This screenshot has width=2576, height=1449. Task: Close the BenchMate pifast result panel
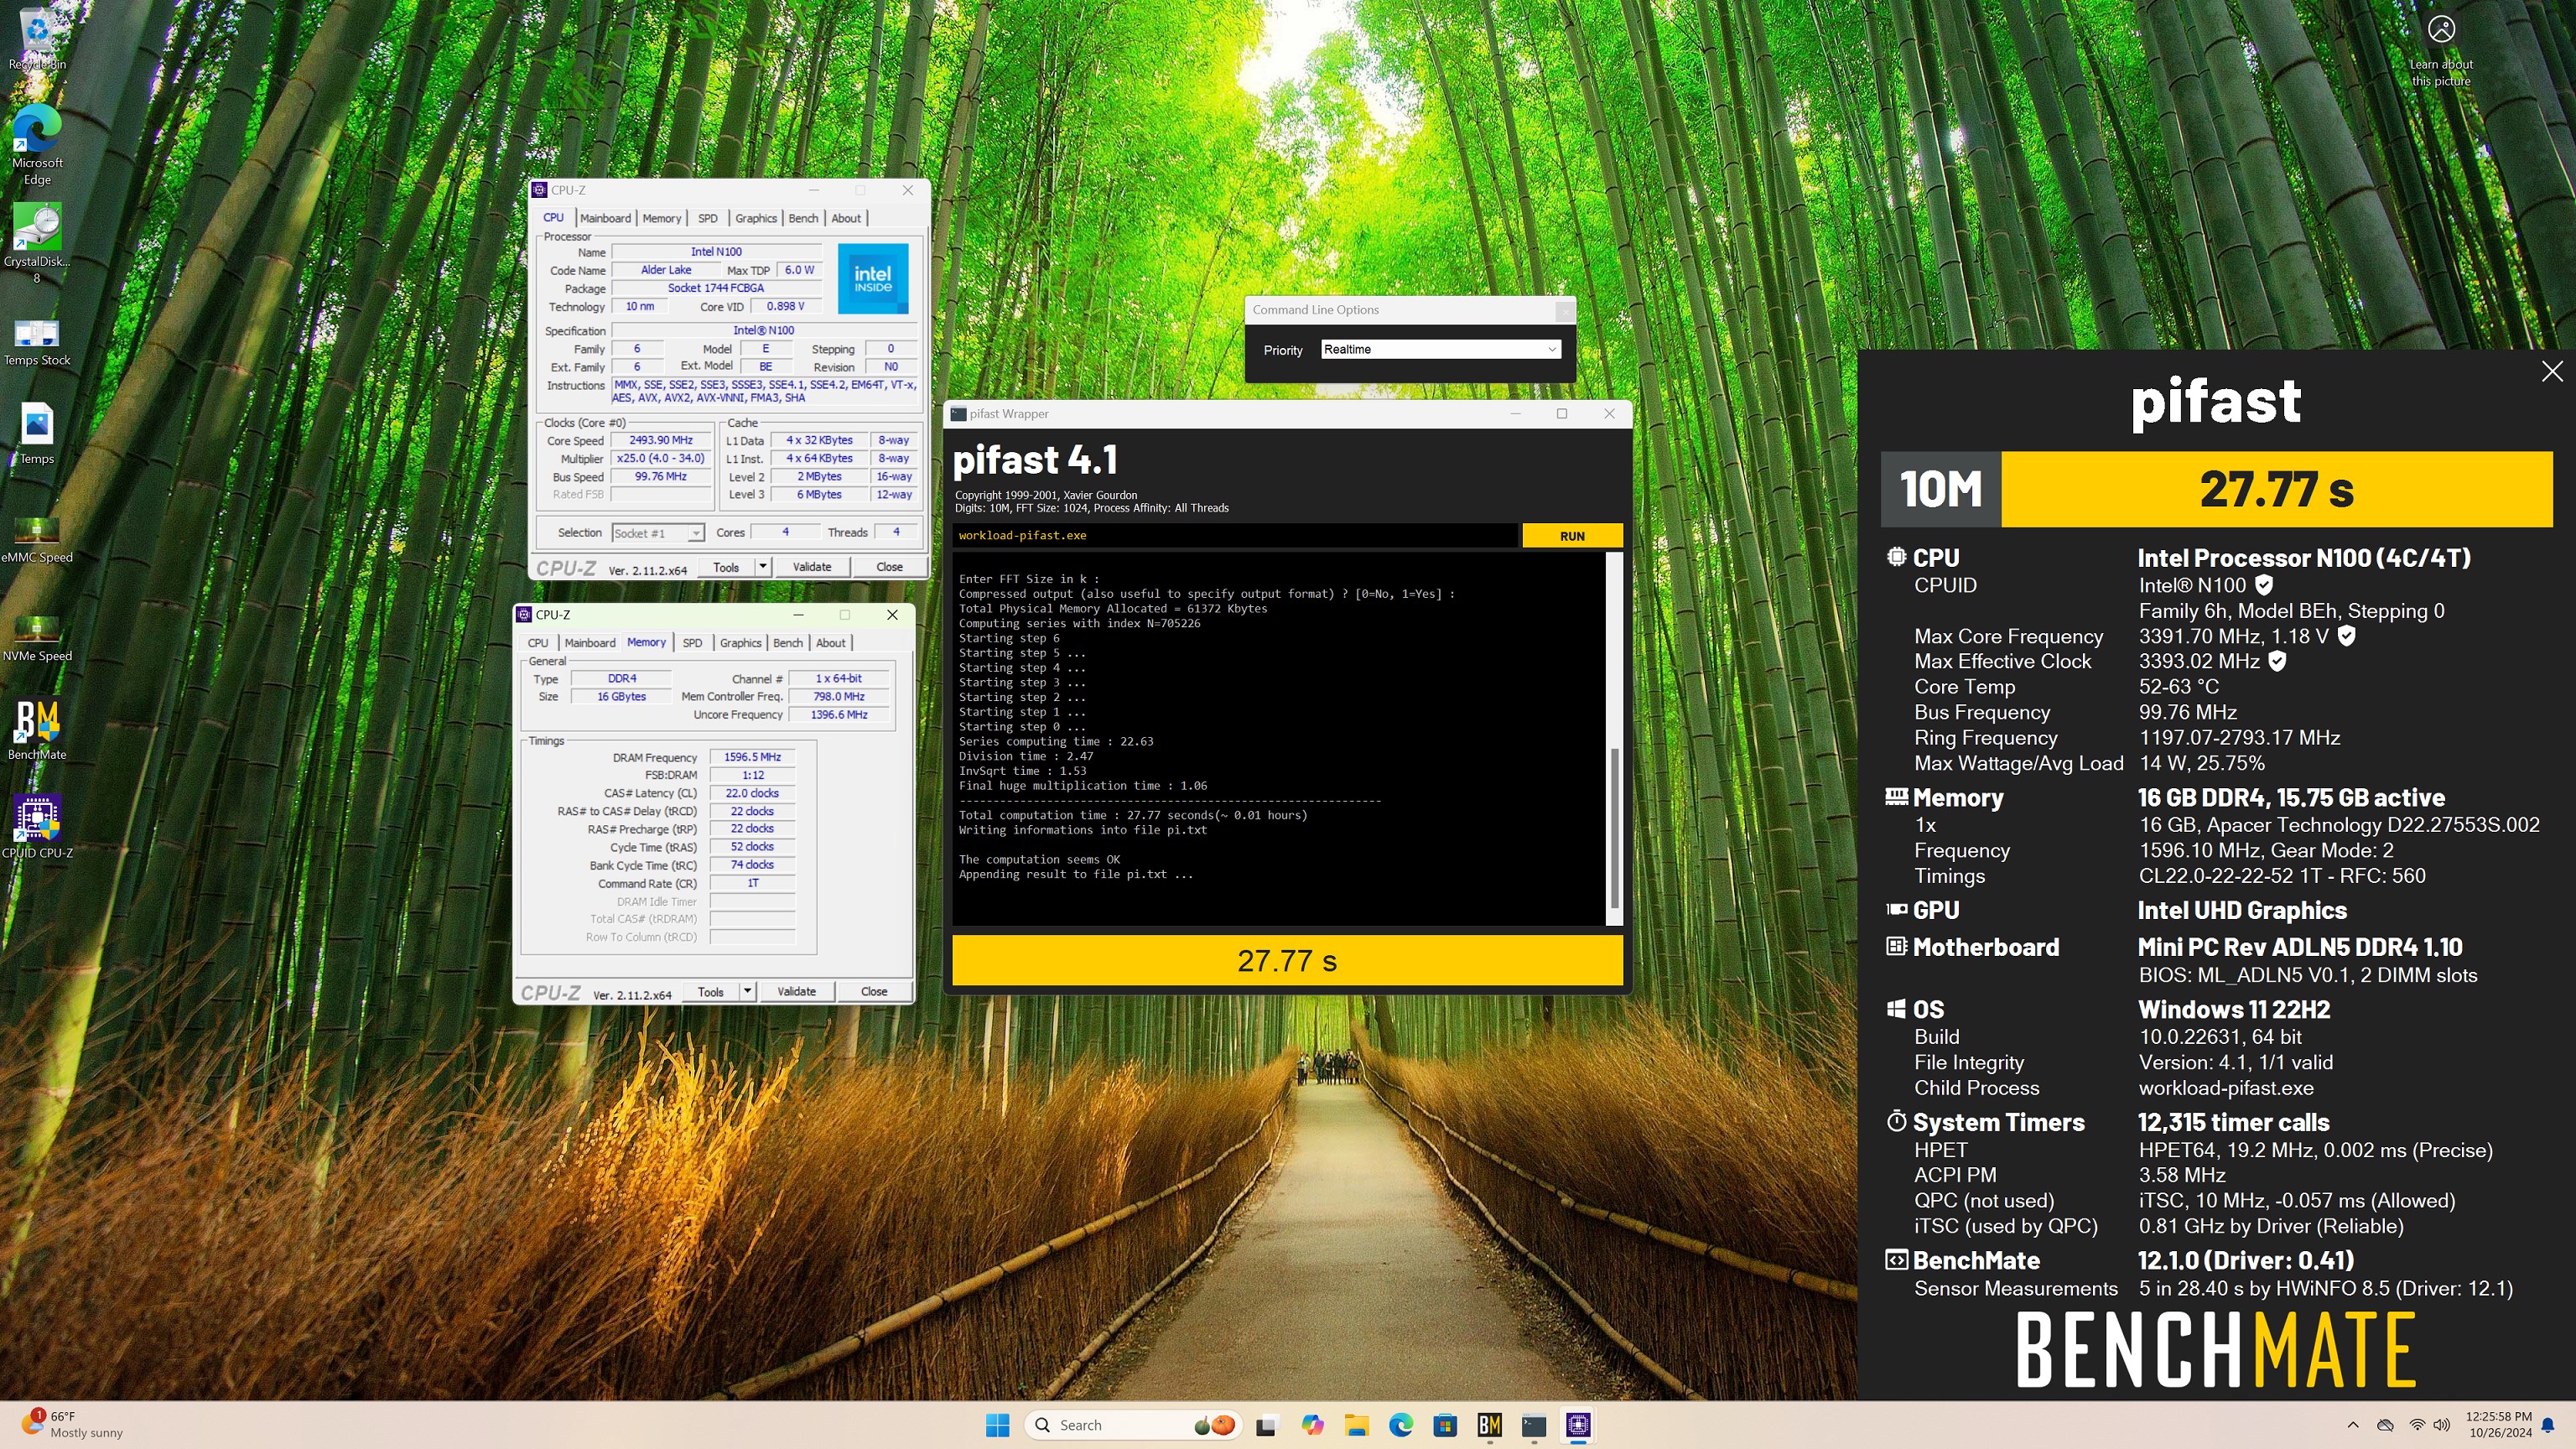point(2552,371)
